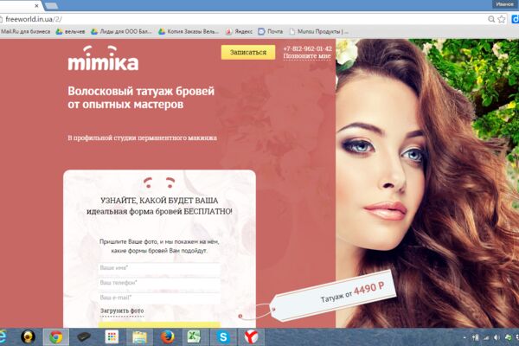The image size is (519, 346).
Task: Click the Иванов user profile button
Action: pos(505,4)
